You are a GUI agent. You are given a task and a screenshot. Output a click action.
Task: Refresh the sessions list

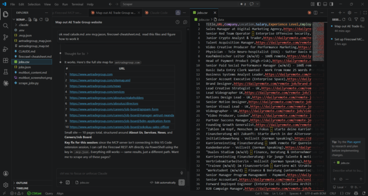click(344, 19)
